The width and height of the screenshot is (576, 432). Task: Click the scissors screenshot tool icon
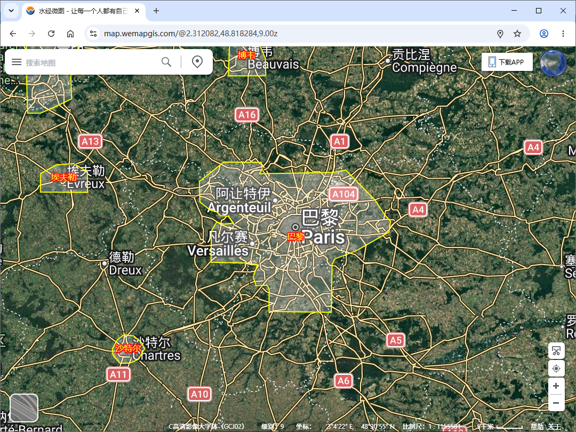point(556,351)
